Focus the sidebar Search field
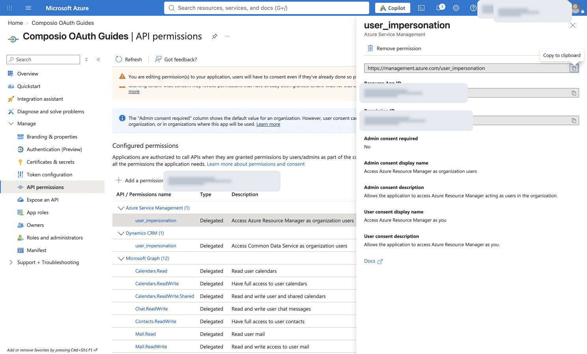The image size is (587, 354). click(x=43, y=60)
